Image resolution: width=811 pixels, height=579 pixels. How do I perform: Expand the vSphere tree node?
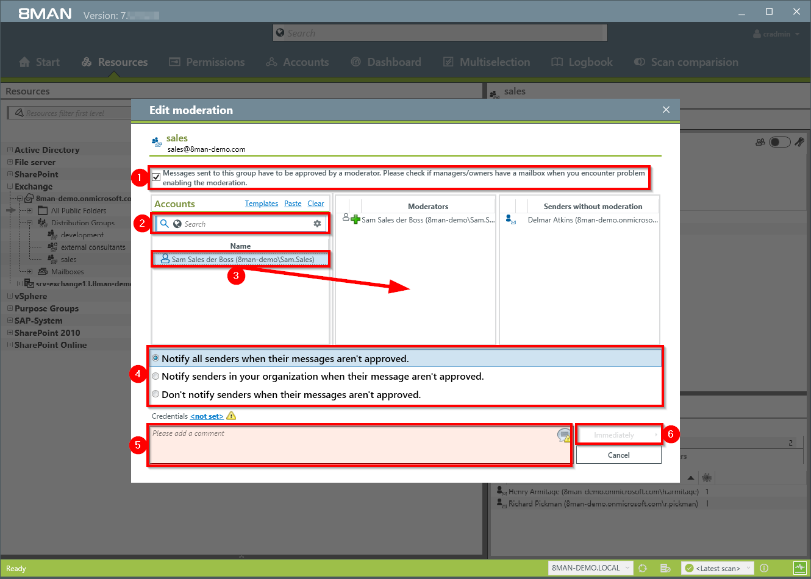coord(10,296)
